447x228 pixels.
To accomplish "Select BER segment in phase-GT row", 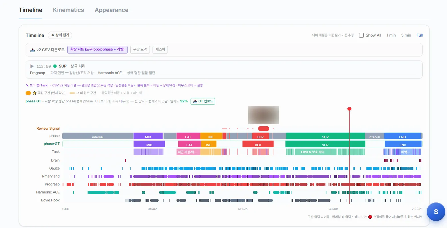I will 258,144.
